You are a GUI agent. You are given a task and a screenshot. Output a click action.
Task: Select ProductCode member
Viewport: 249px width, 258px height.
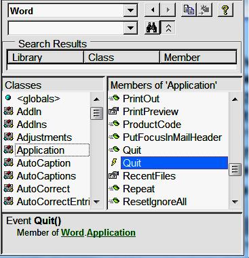click(x=152, y=125)
